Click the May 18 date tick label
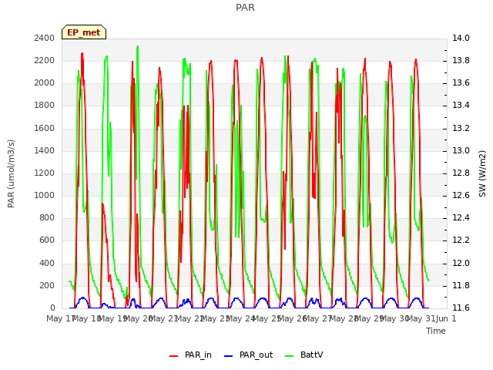Screen dimensions: 493x370 [x=86, y=318]
